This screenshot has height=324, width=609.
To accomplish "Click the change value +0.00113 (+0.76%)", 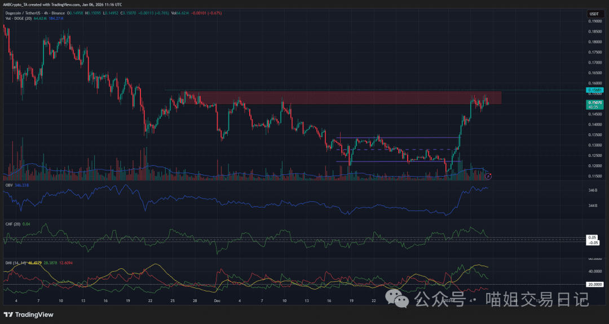I will click(x=153, y=13).
